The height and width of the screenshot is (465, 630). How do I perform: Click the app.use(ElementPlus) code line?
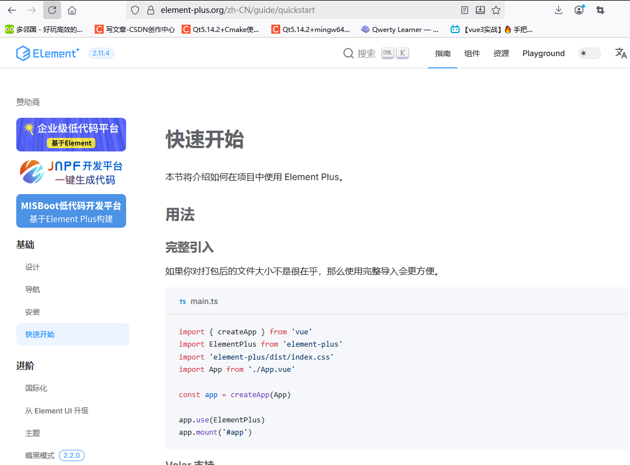pyautogui.click(x=222, y=420)
